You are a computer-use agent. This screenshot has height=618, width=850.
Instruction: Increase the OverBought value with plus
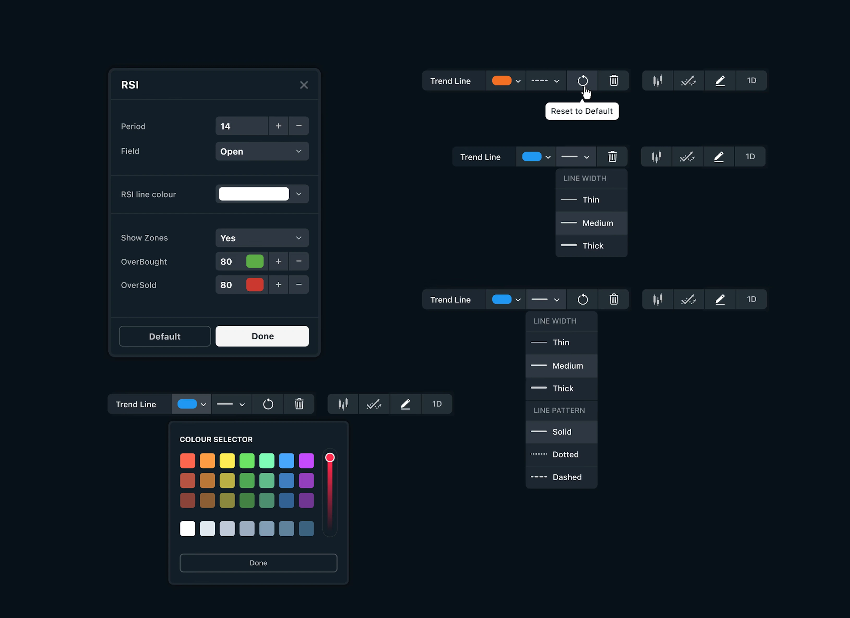[278, 262]
